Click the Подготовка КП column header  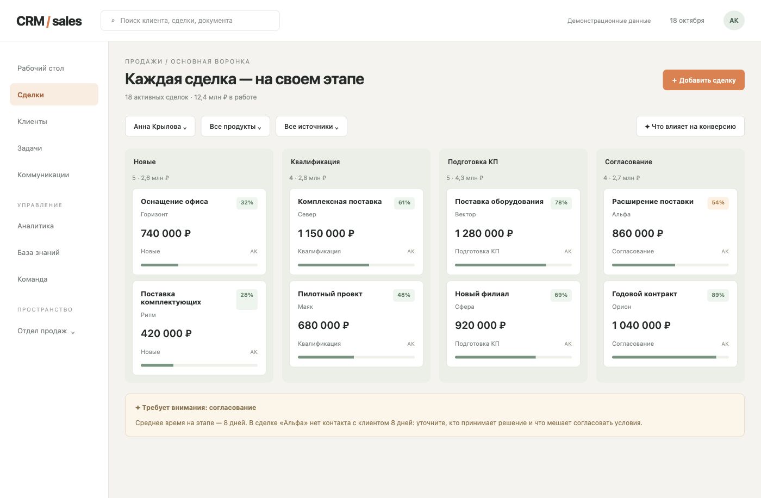[x=473, y=162]
